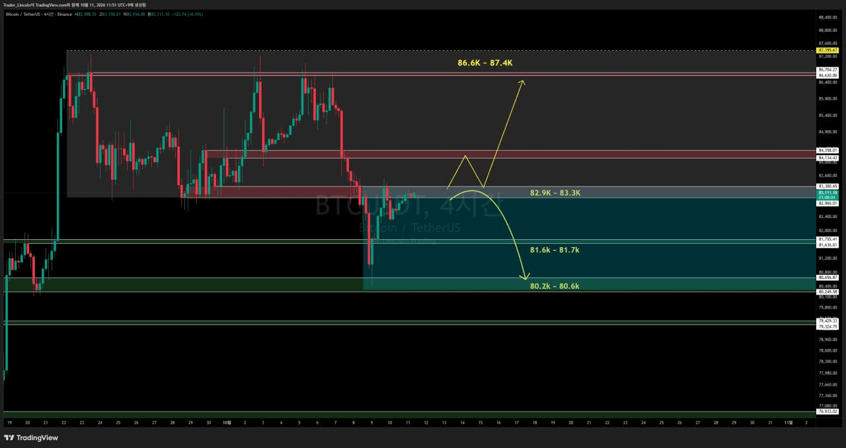
Task: Select the 84,134.43 price label
Action: click(x=827, y=157)
